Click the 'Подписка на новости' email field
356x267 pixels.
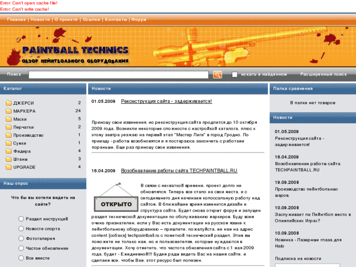pos(307,265)
